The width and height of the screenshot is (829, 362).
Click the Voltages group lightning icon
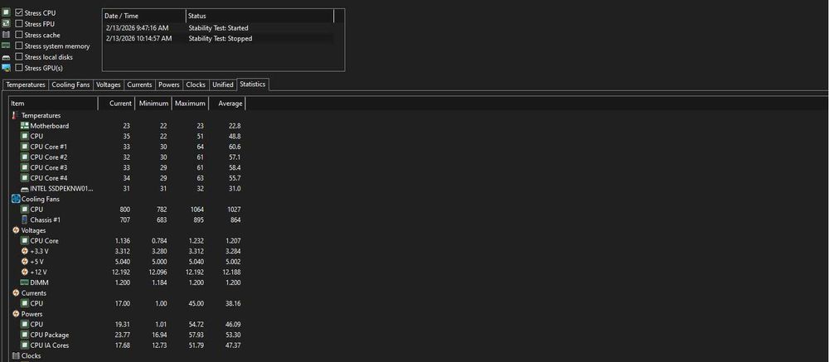[15, 230]
